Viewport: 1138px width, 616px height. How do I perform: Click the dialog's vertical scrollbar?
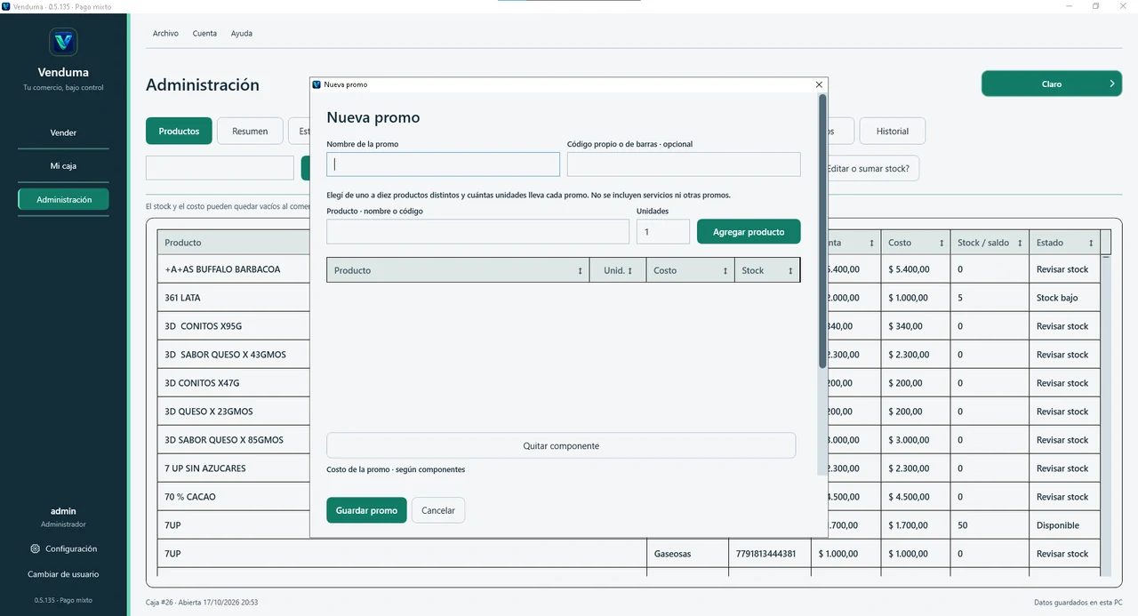tap(822, 231)
